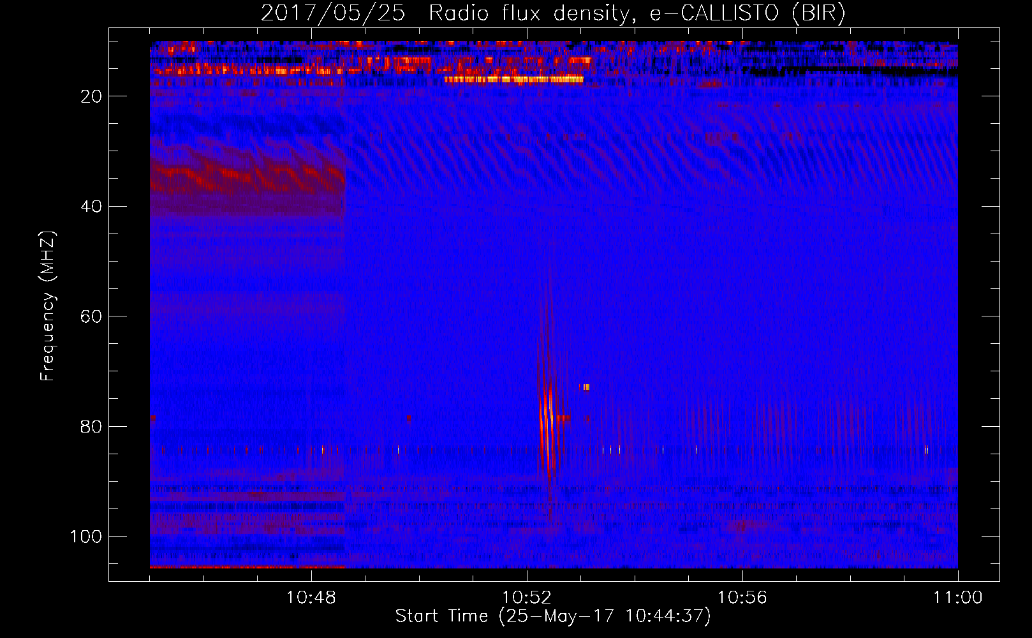The height and width of the screenshot is (638, 1032).
Task: Click the '100' frequency tick label
Action: 86,537
